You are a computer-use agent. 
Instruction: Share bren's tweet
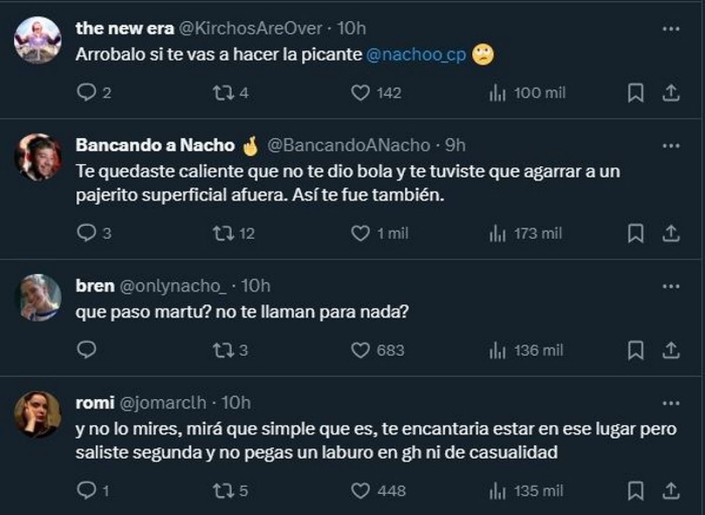click(671, 350)
